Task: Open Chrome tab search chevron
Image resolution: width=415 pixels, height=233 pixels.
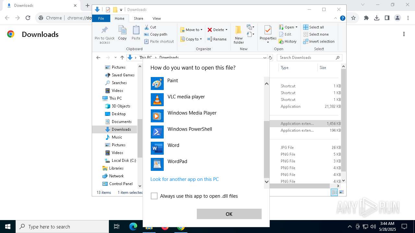Action: (363, 5)
